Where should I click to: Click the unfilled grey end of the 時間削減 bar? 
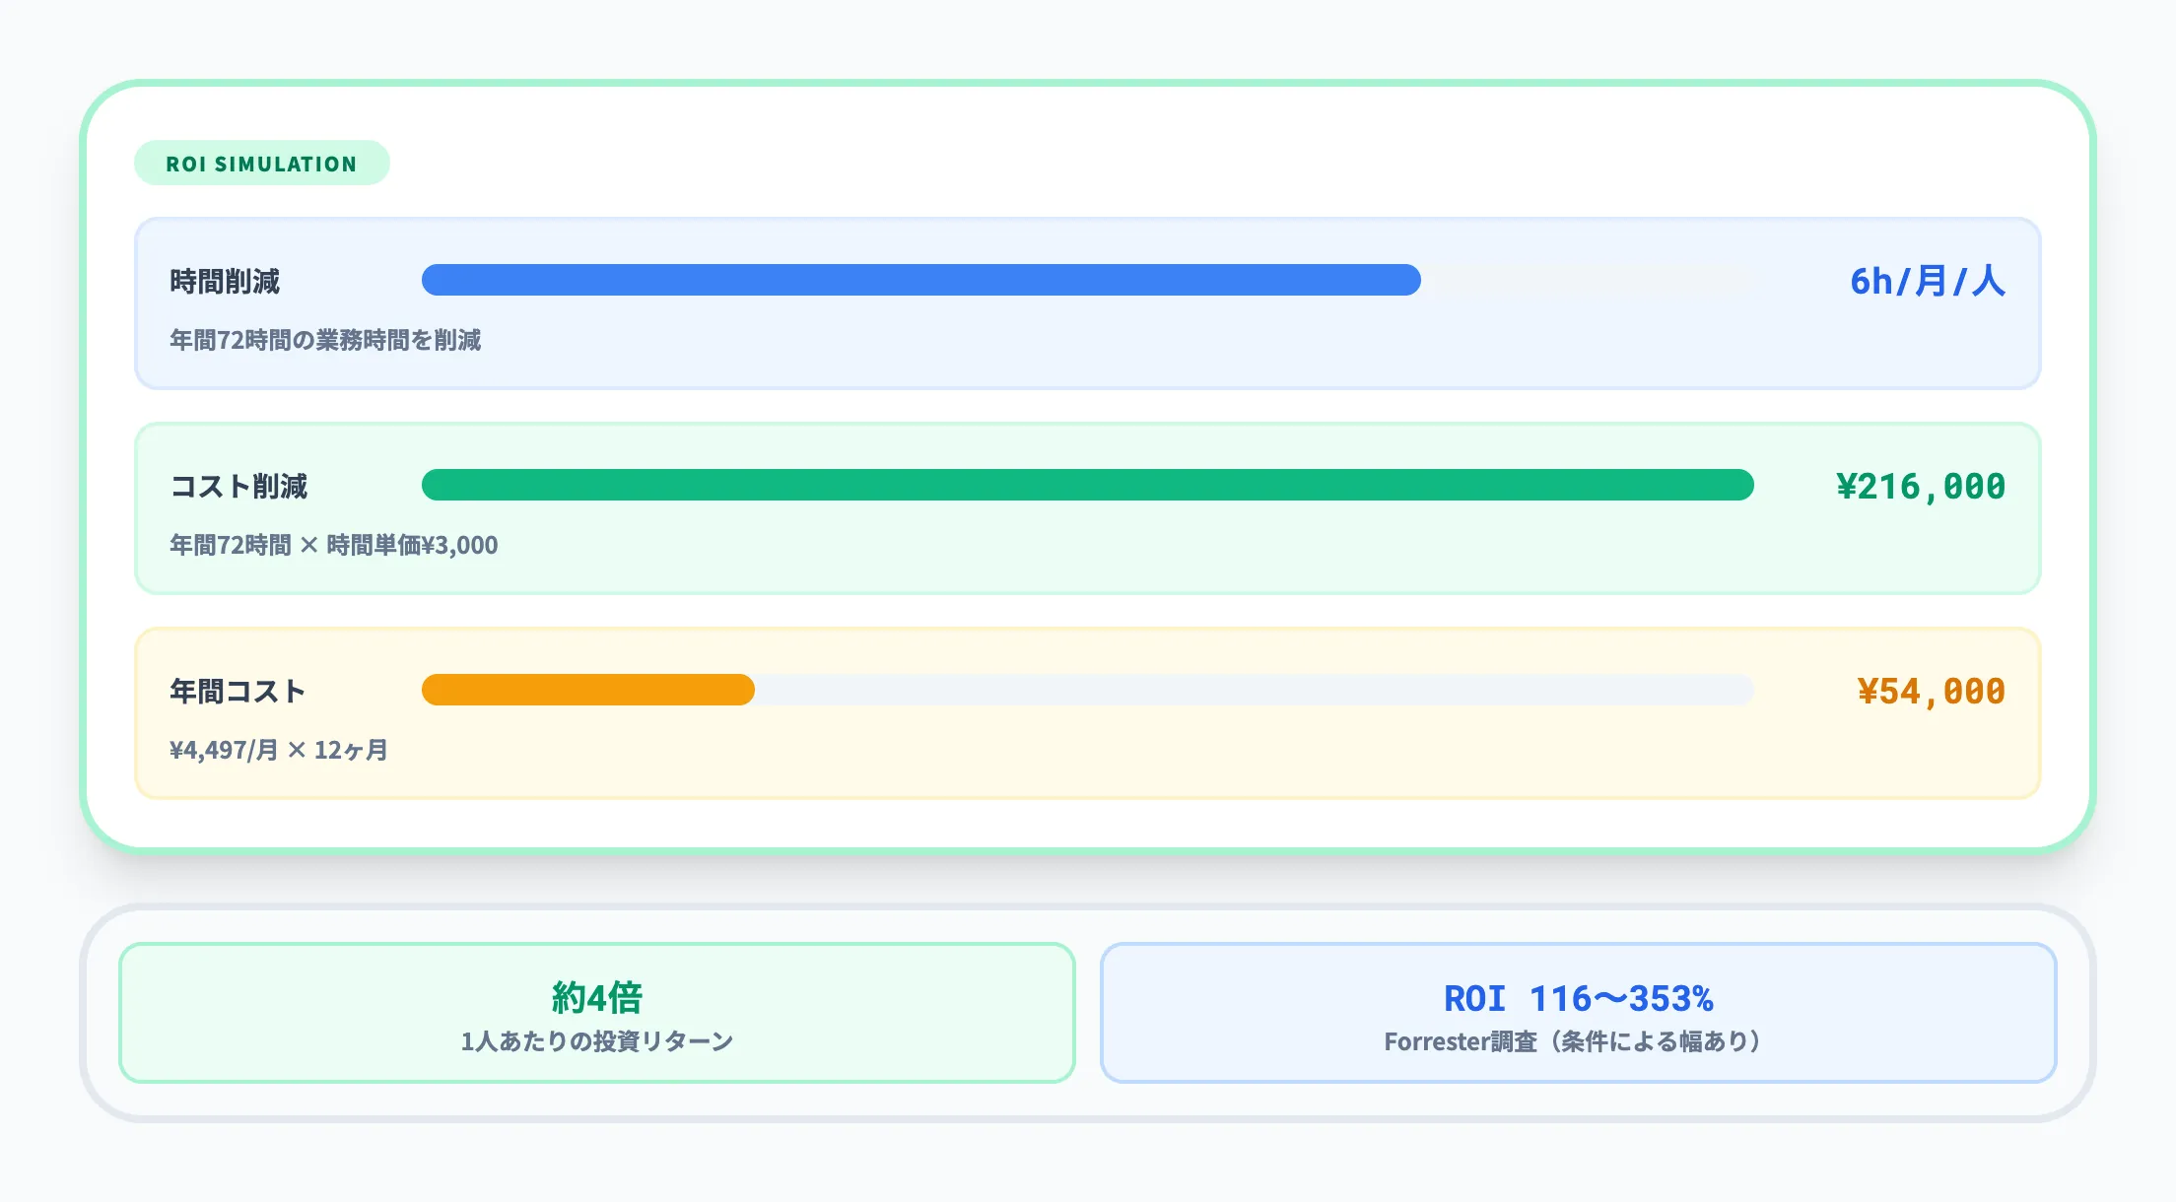(x=1587, y=280)
